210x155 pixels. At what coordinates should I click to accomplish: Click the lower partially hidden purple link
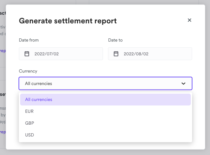click(x=3, y=132)
